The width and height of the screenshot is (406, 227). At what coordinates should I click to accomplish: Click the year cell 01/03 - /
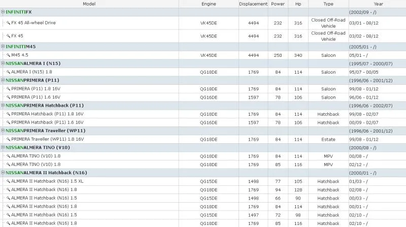click(x=358, y=181)
